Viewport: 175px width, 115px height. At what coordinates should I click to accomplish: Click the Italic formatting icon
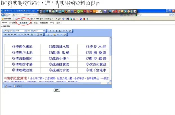(53, 31)
